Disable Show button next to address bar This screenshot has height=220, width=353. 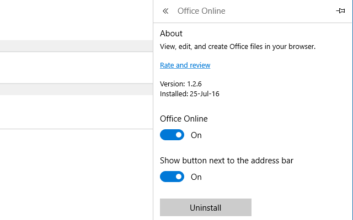pyautogui.click(x=172, y=177)
